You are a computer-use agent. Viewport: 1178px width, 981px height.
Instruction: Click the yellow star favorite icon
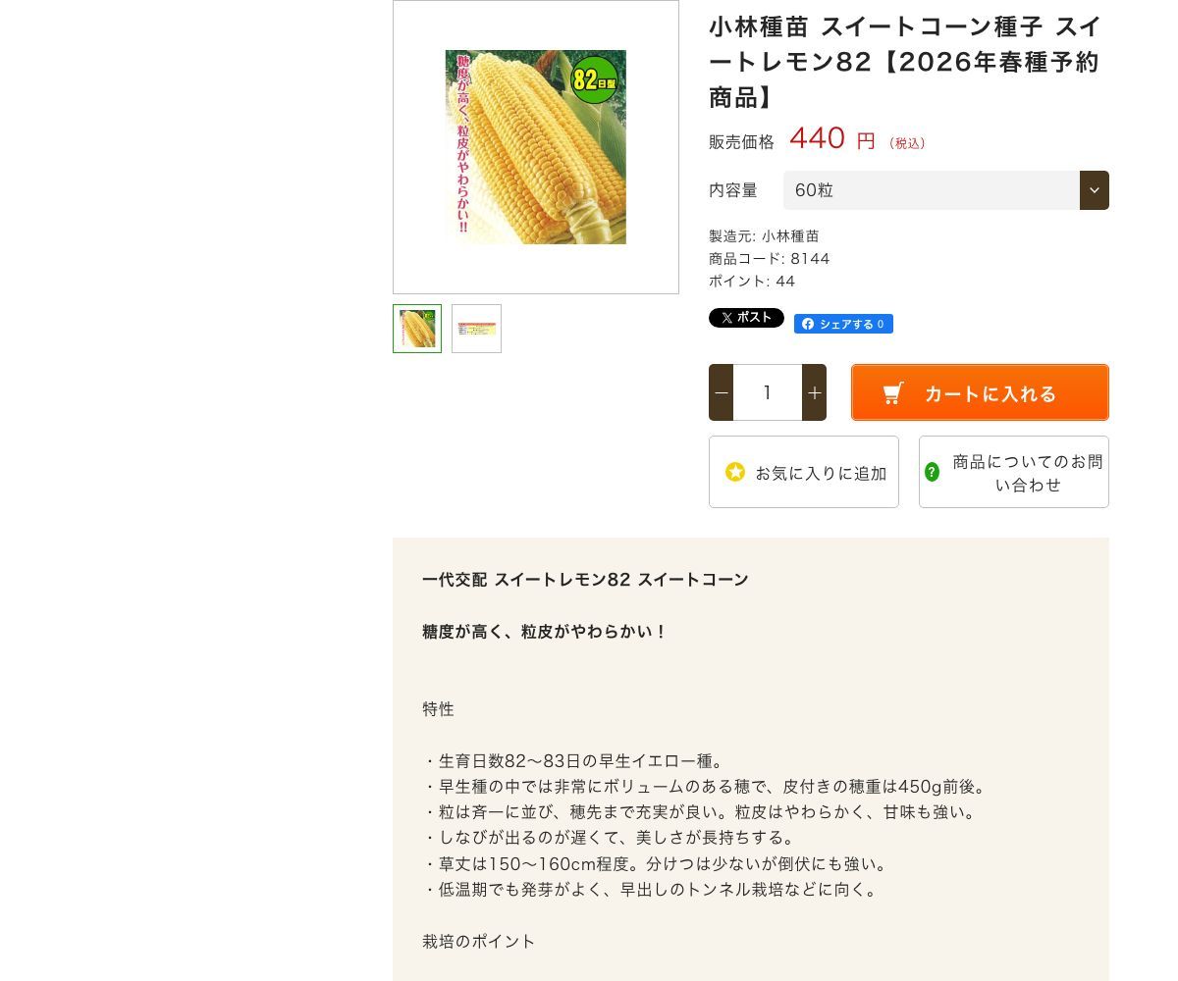tap(735, 472)
